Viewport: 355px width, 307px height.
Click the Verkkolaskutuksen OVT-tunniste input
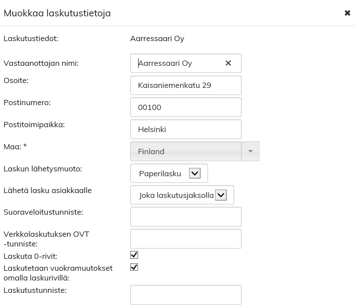[x=186, y=239]
